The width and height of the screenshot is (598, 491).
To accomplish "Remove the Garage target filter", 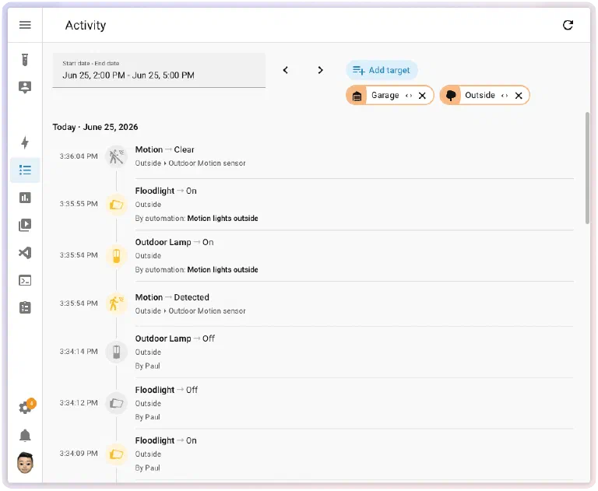I will (x=422, y=96).
